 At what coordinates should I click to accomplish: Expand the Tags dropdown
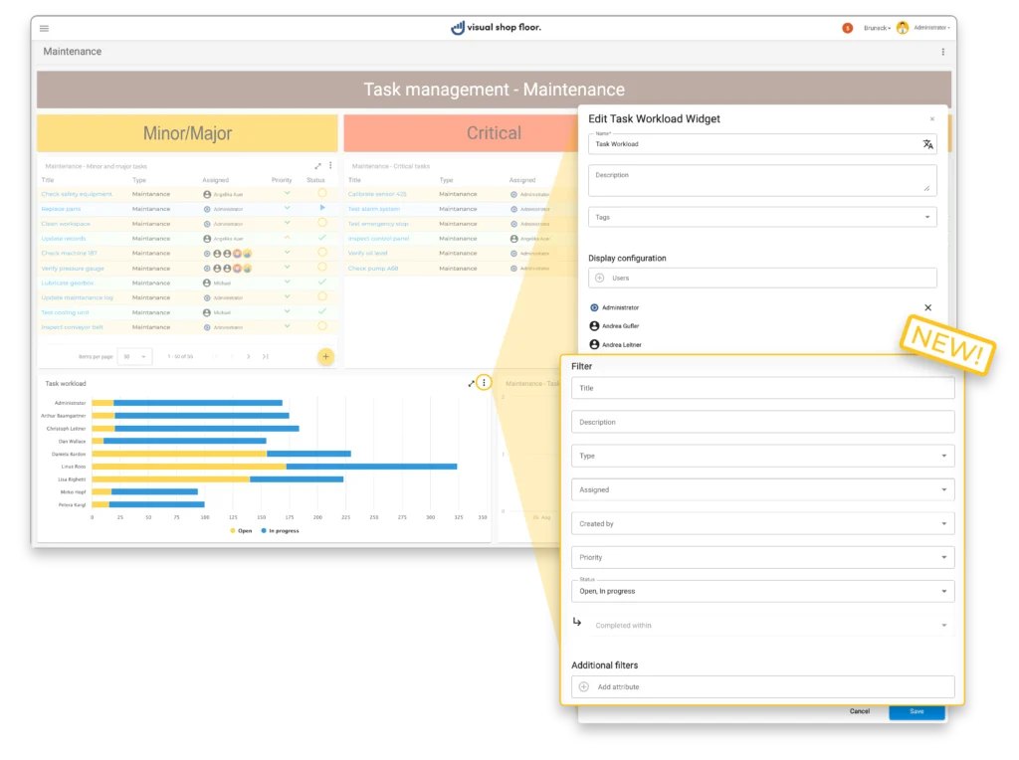(762, 217)
